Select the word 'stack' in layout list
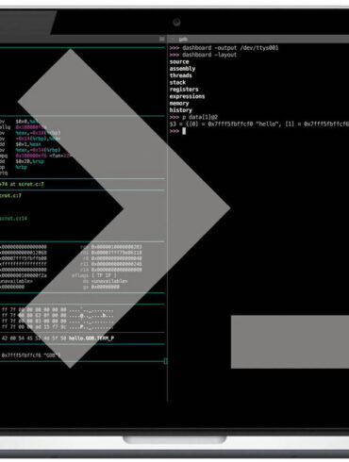 point(177,82)
